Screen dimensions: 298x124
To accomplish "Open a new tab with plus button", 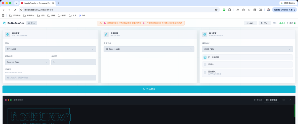I will (58, 3).
